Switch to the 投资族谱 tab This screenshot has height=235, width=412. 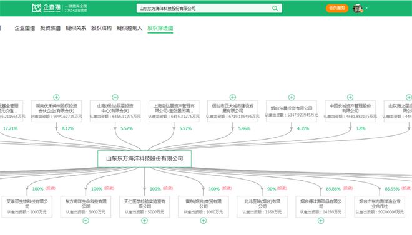click(x=50, y=28)
